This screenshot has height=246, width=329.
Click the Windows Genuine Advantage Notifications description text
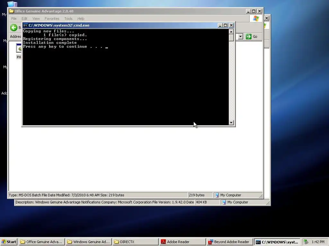pos(105,202)
